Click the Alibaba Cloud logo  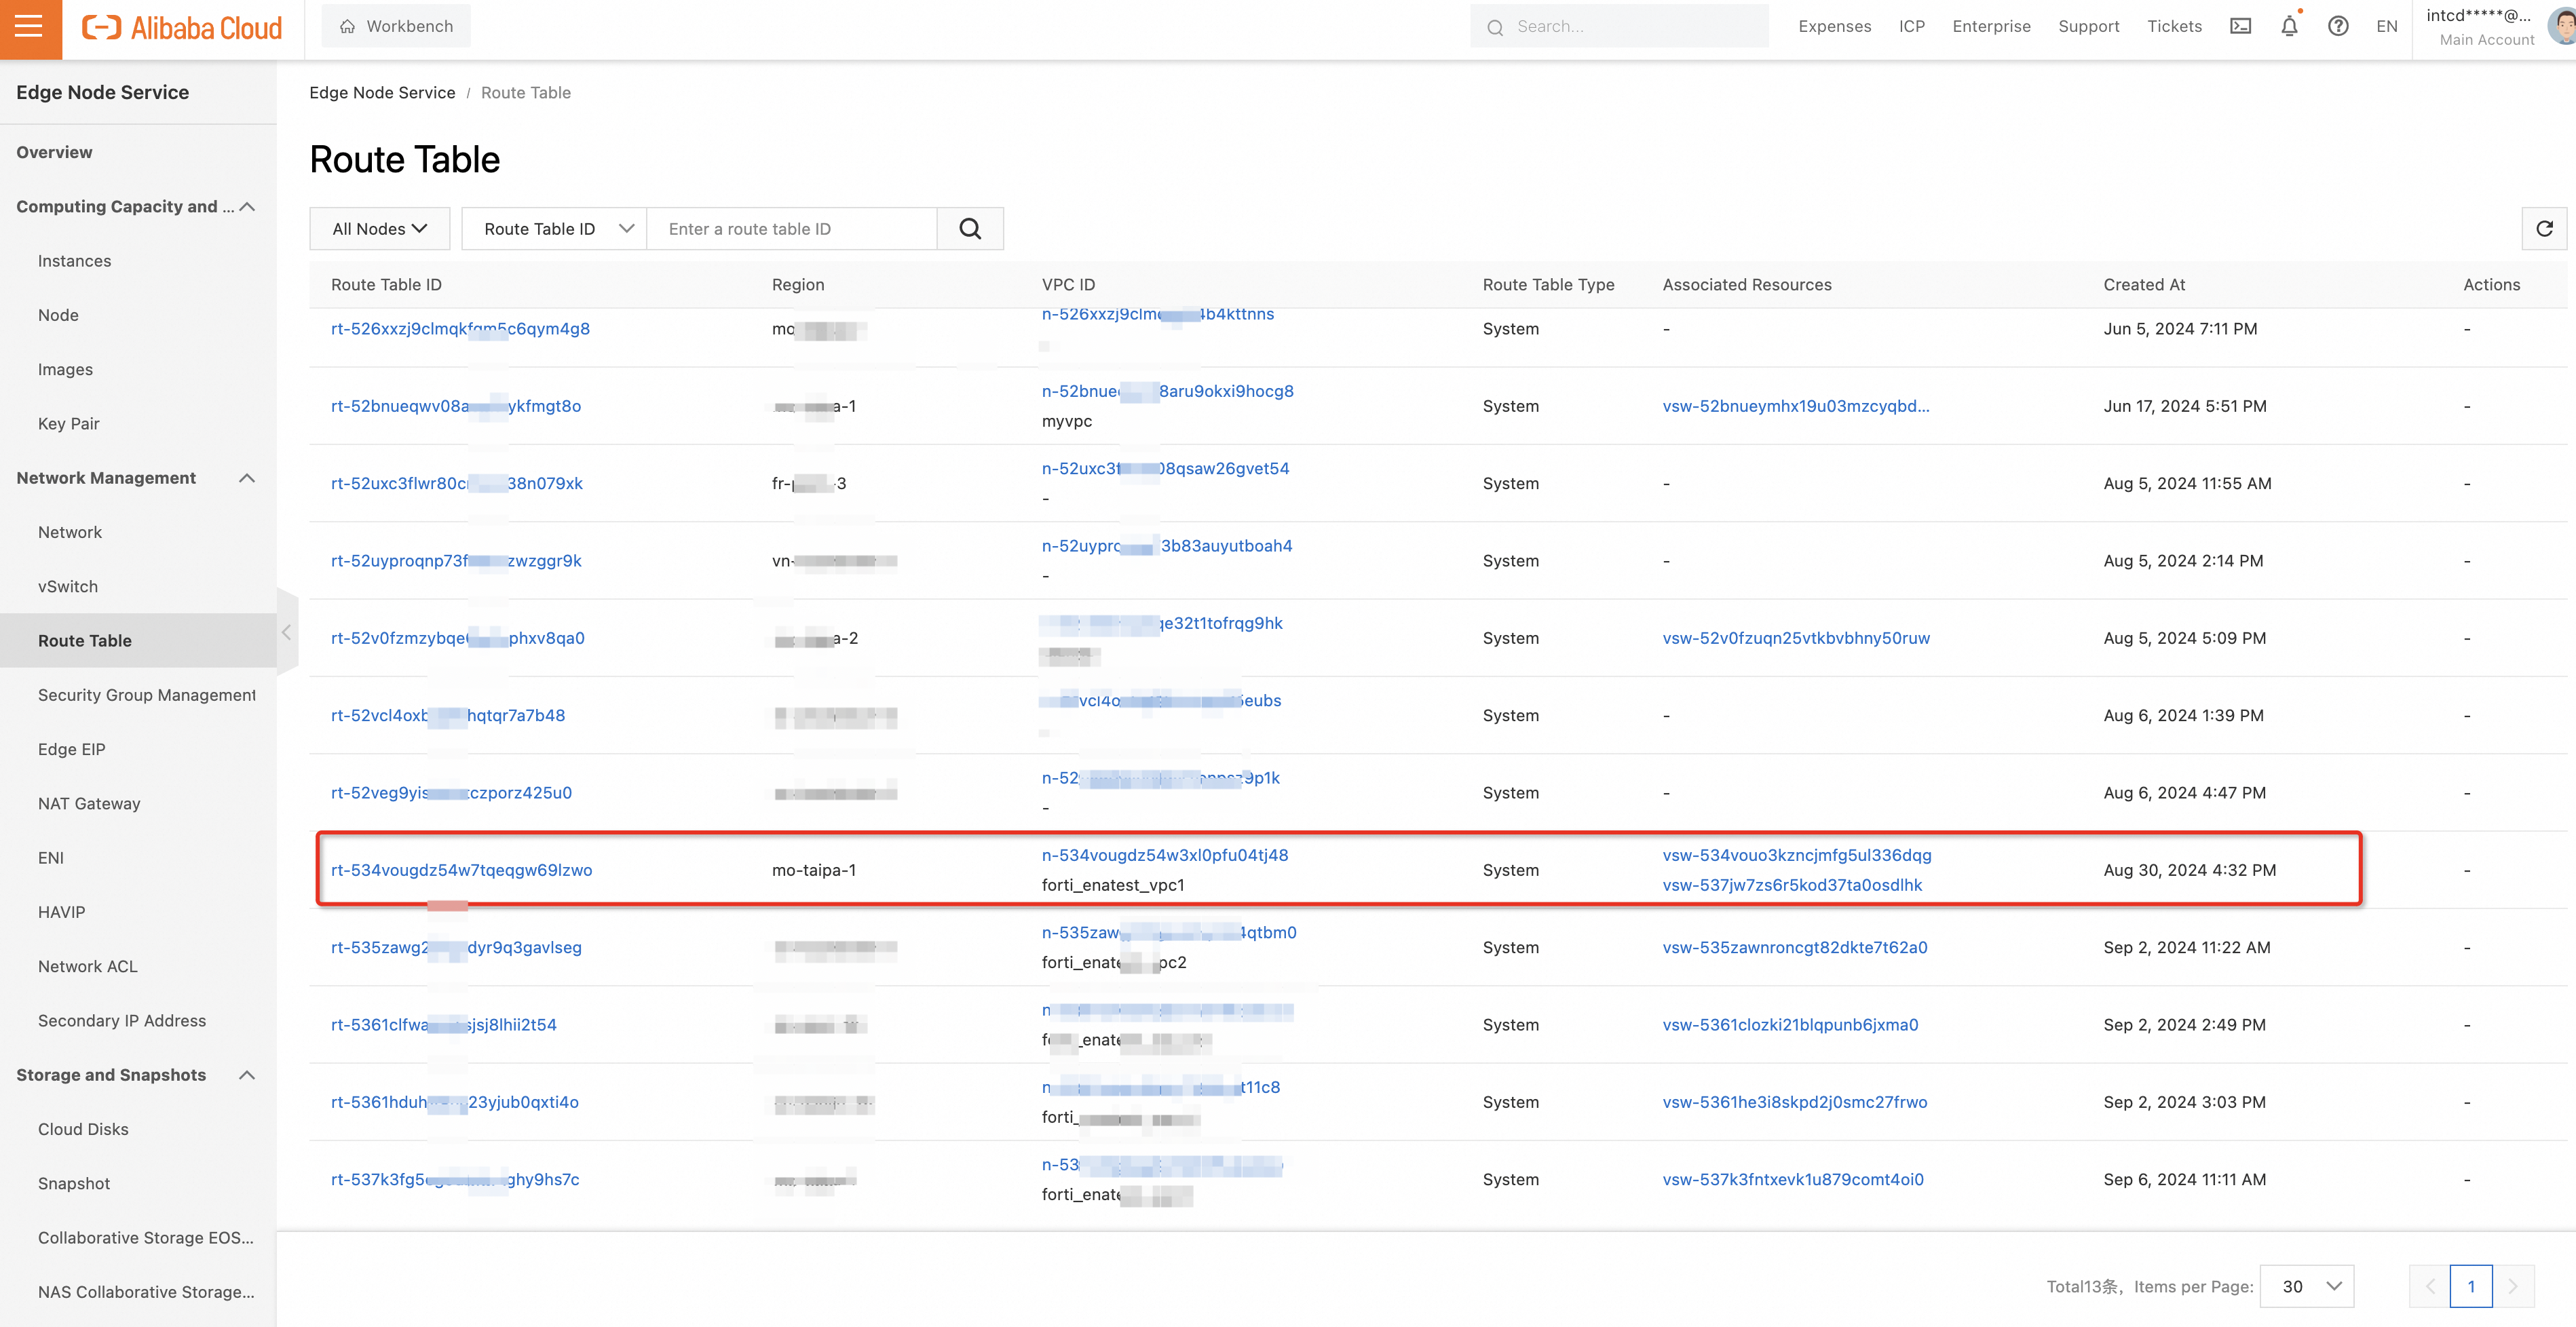click(182, 28)
